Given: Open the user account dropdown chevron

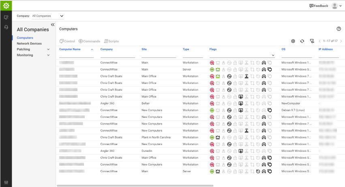Looking at the screenshot, I should 341,6.
